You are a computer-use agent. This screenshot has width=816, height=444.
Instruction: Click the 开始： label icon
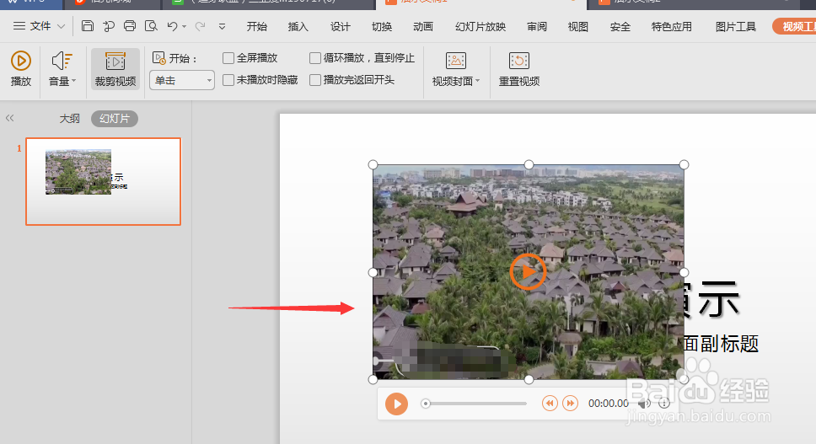pyautogui.click(x=158, y=58)
